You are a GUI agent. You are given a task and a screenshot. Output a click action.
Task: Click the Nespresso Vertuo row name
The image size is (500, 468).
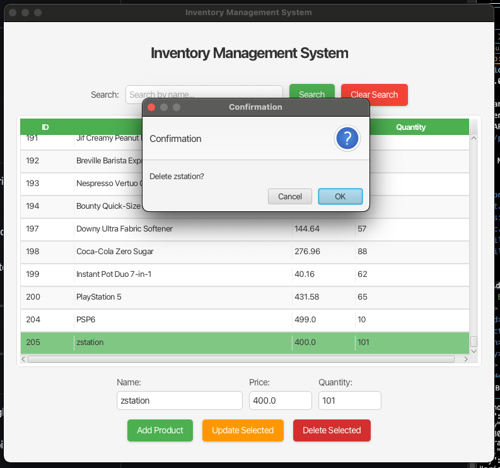(x=108, y=184)
